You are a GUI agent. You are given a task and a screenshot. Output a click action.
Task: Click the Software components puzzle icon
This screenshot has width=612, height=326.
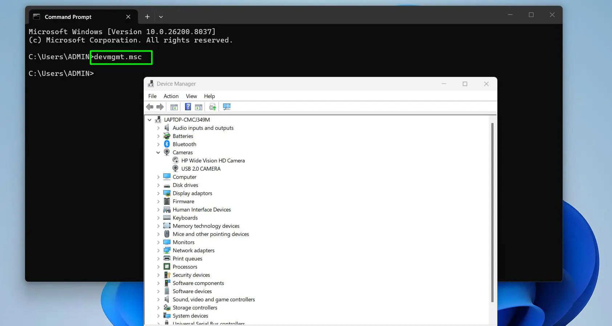(167, 283)
